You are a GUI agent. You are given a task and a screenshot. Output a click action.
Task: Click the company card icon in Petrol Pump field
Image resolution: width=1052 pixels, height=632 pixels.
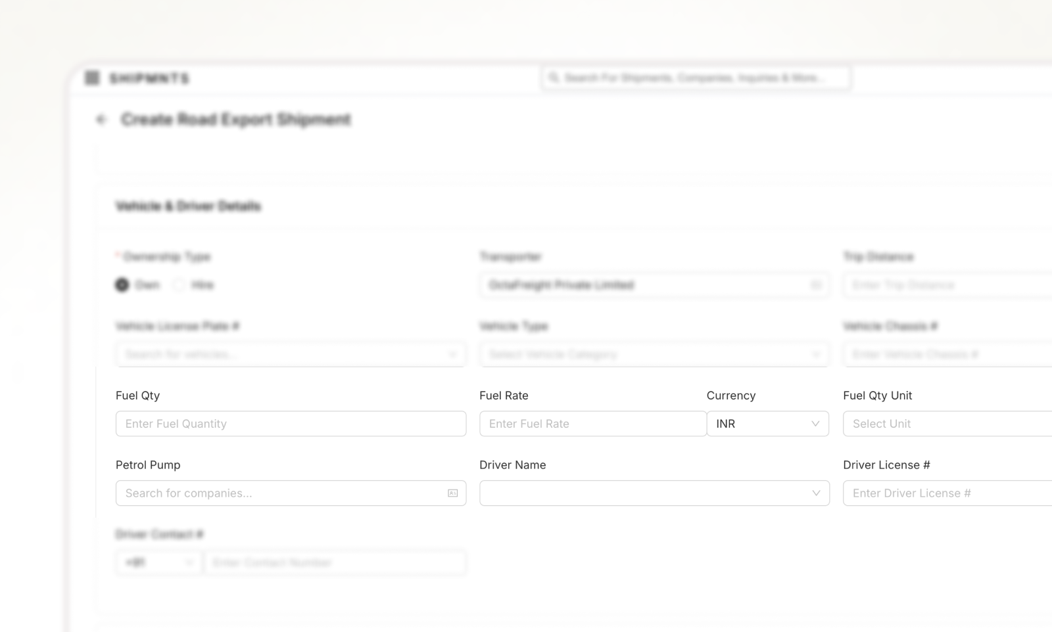click(x=452, y=493)
